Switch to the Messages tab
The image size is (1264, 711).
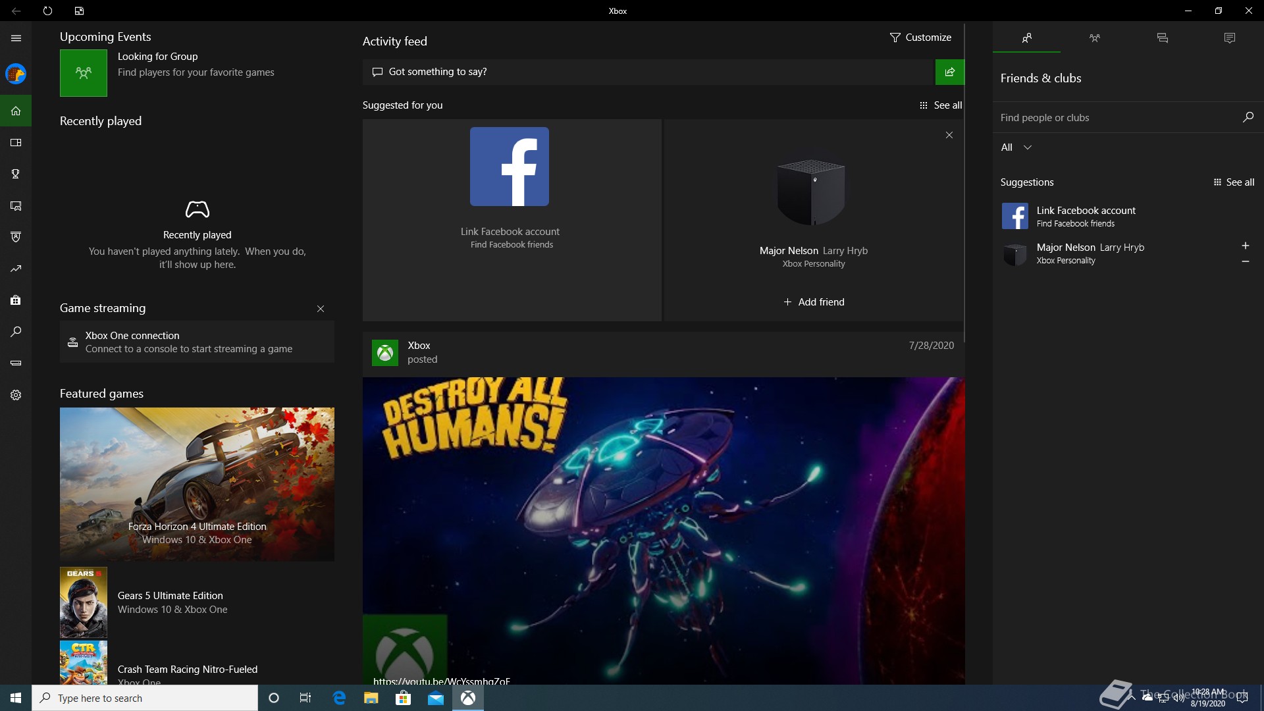tap(1162, 38)
